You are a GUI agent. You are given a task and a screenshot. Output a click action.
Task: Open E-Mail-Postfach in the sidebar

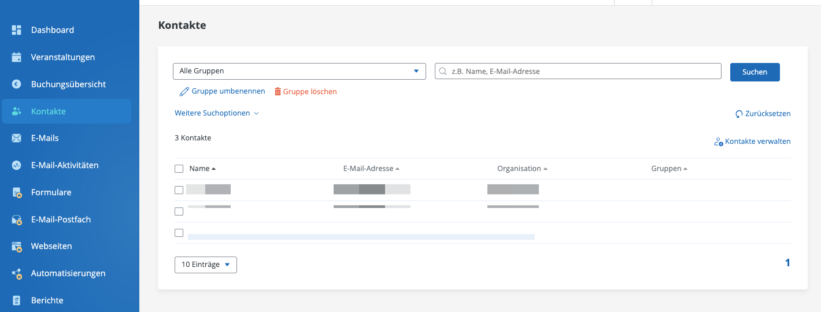click(x=61, y=220)
